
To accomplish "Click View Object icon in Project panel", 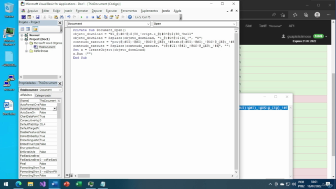I will point(28,29).
